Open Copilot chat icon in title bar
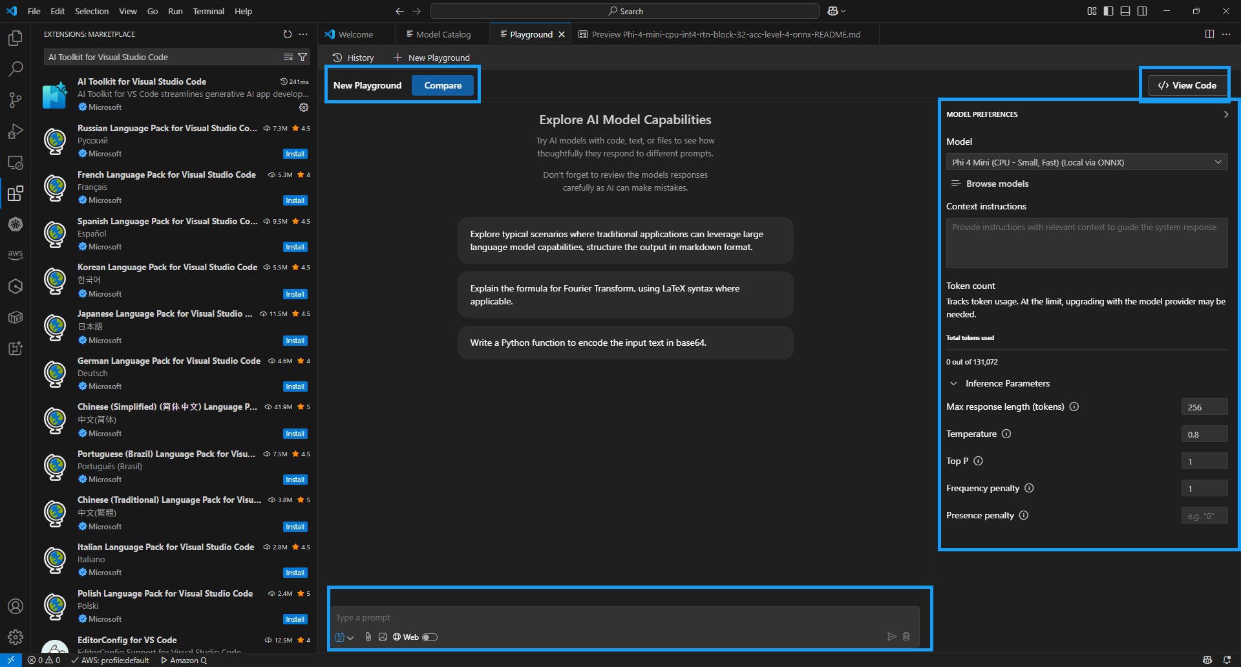Screen dimensions: 1241x667 833,11
